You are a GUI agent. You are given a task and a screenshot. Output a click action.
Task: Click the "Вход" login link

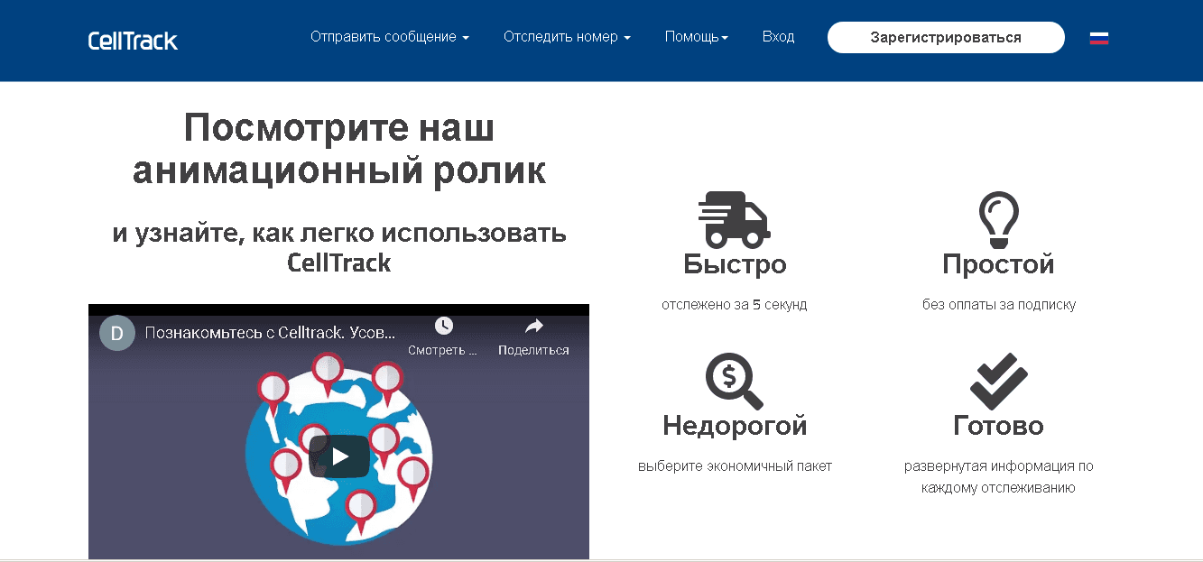778,37
